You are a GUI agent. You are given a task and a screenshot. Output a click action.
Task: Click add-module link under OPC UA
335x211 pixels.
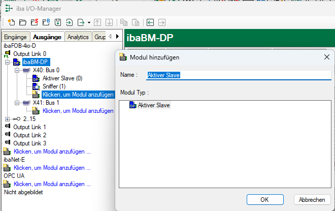52,184
